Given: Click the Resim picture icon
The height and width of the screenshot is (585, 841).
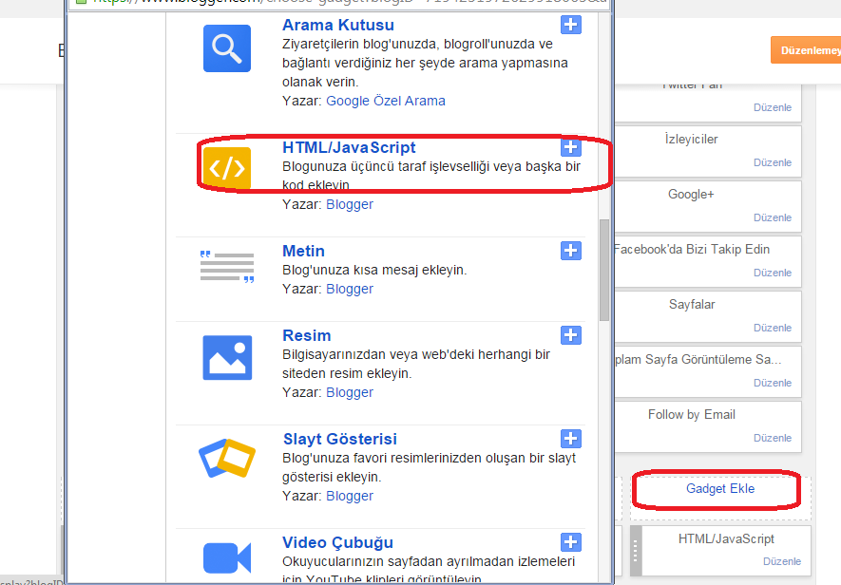Looking at the screenshot, I should click(227, 358).
